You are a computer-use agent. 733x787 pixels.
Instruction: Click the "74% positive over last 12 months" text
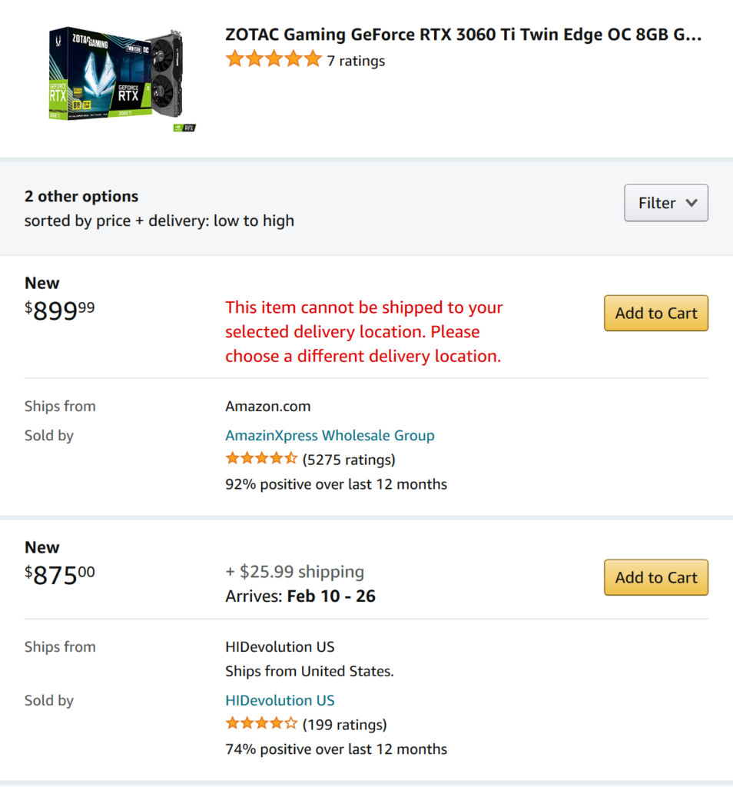click(x=336, y=749)
